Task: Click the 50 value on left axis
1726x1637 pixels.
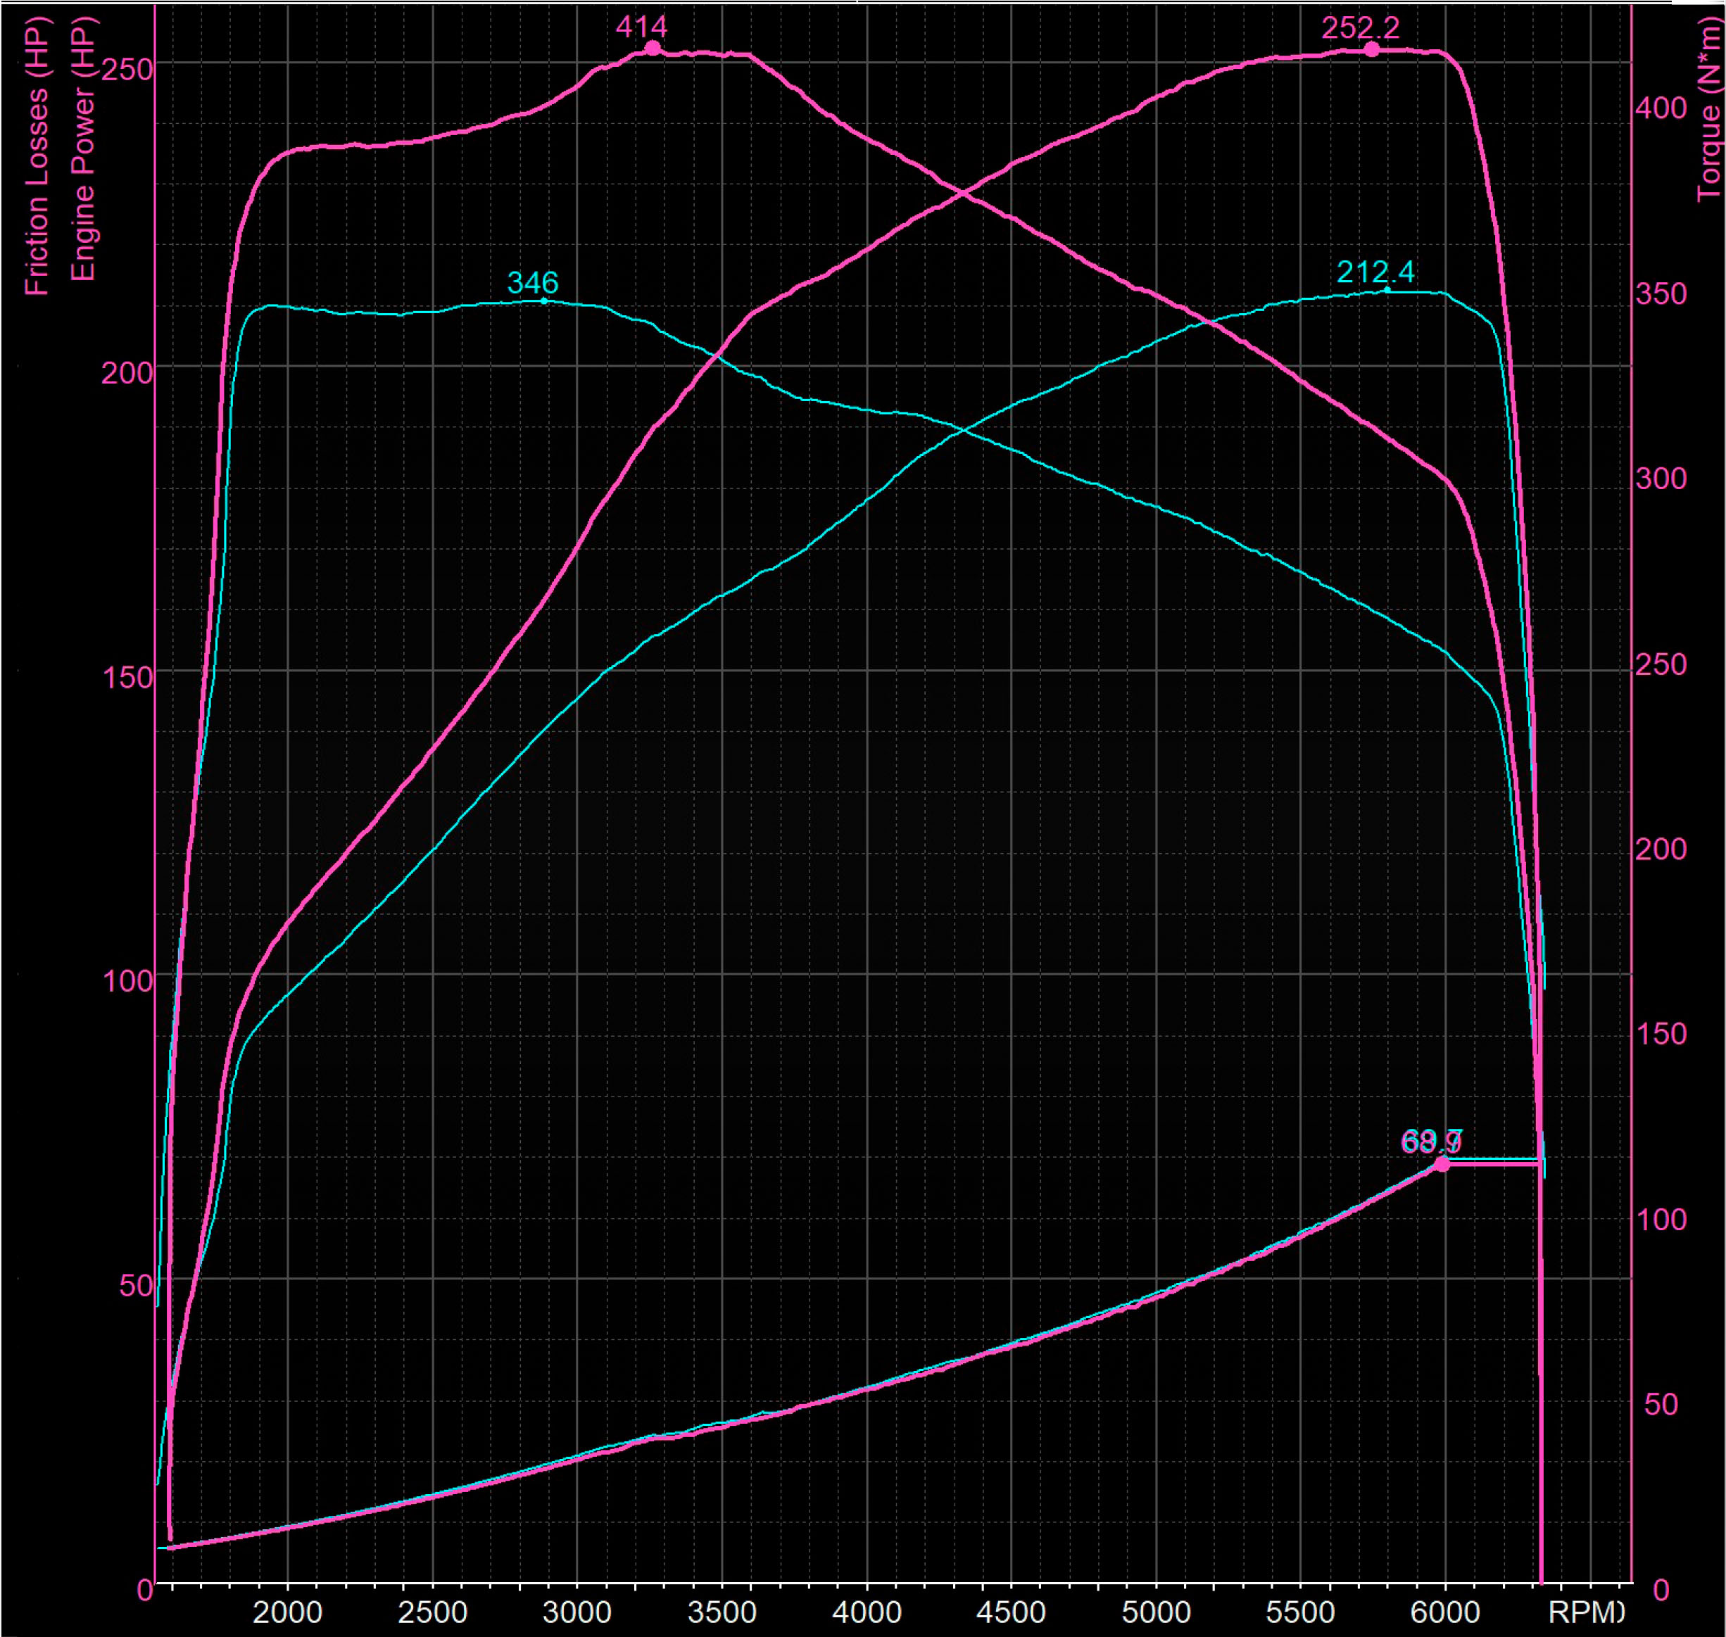Action: [136, 1287]
